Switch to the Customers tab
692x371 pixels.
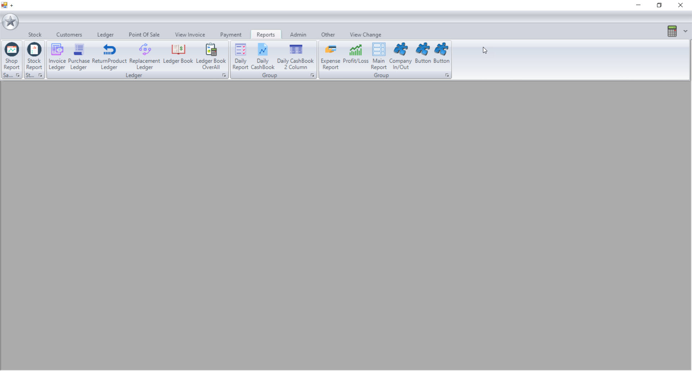(x=69, y=35)
